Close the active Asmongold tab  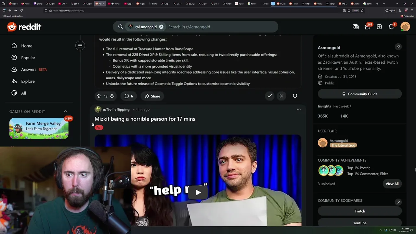point(104,4)
